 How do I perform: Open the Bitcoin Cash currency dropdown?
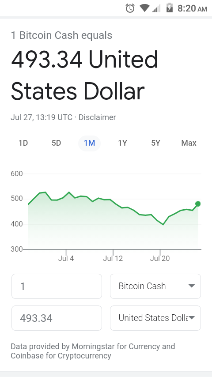coord(155,286)
